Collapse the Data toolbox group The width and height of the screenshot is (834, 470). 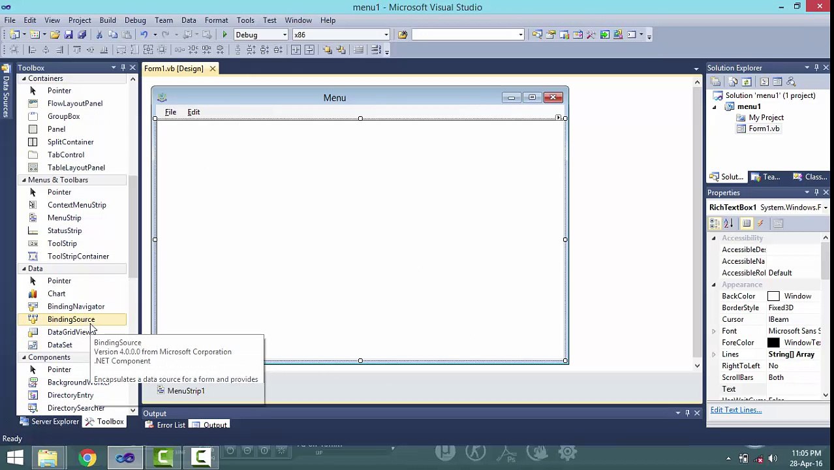point(23,268)
